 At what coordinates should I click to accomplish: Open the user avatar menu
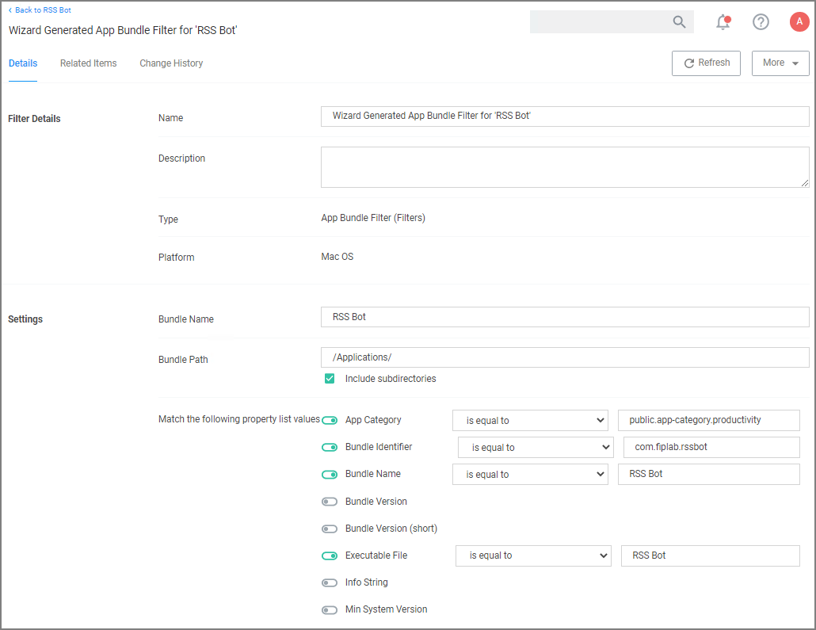click(799, 22)
